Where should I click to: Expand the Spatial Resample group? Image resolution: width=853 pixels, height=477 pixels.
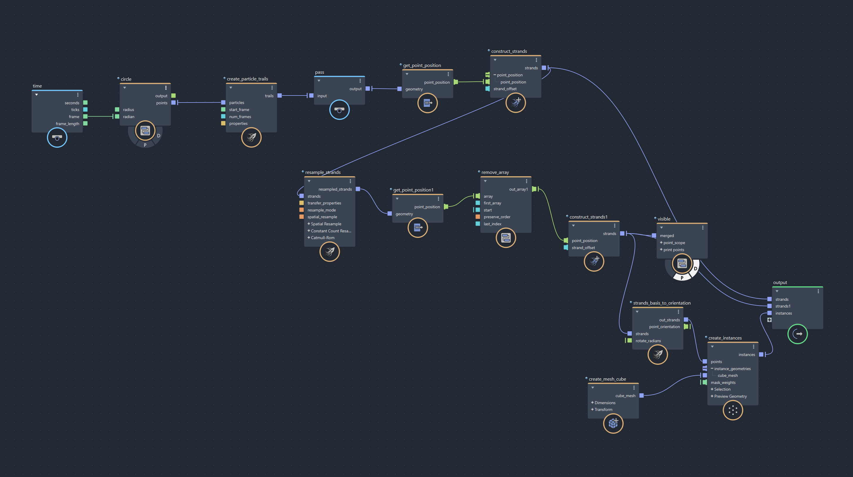click(x=309, y=224)
